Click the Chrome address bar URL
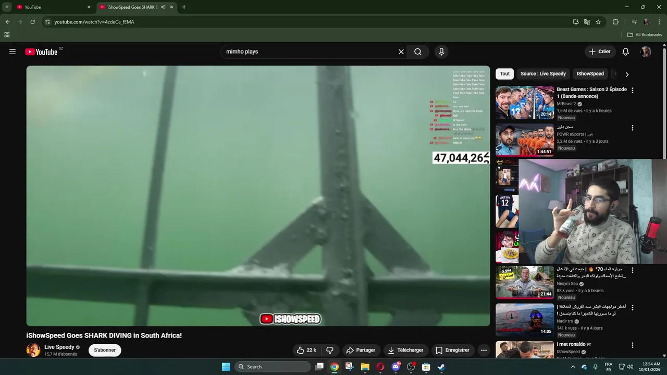This screenshot has height=375, width=667. click(x=94, y=22)
